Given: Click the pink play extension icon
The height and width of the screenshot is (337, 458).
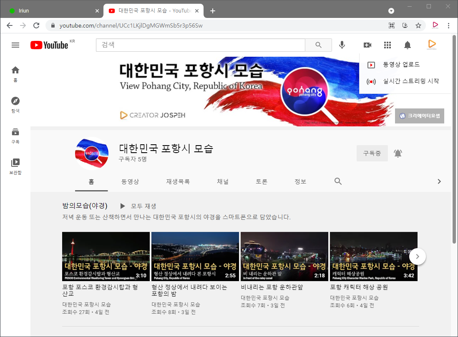Looking at the screenshot, I should tap(435, 25).
